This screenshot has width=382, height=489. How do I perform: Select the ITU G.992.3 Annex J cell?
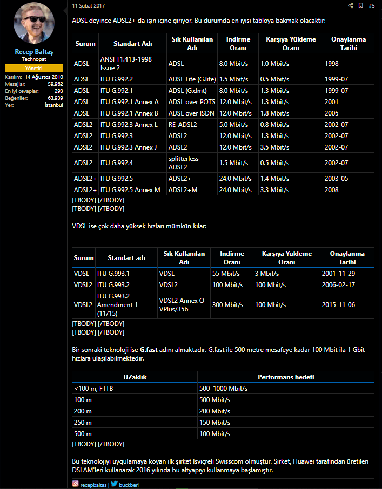coord(132,147)
